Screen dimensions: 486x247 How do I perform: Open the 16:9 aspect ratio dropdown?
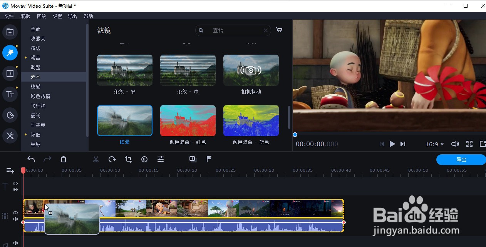tap(434, 144)
